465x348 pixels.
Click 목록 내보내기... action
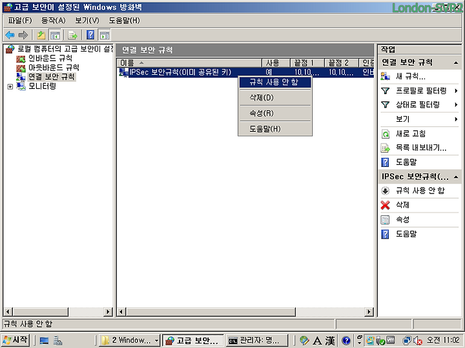(421, 148)
